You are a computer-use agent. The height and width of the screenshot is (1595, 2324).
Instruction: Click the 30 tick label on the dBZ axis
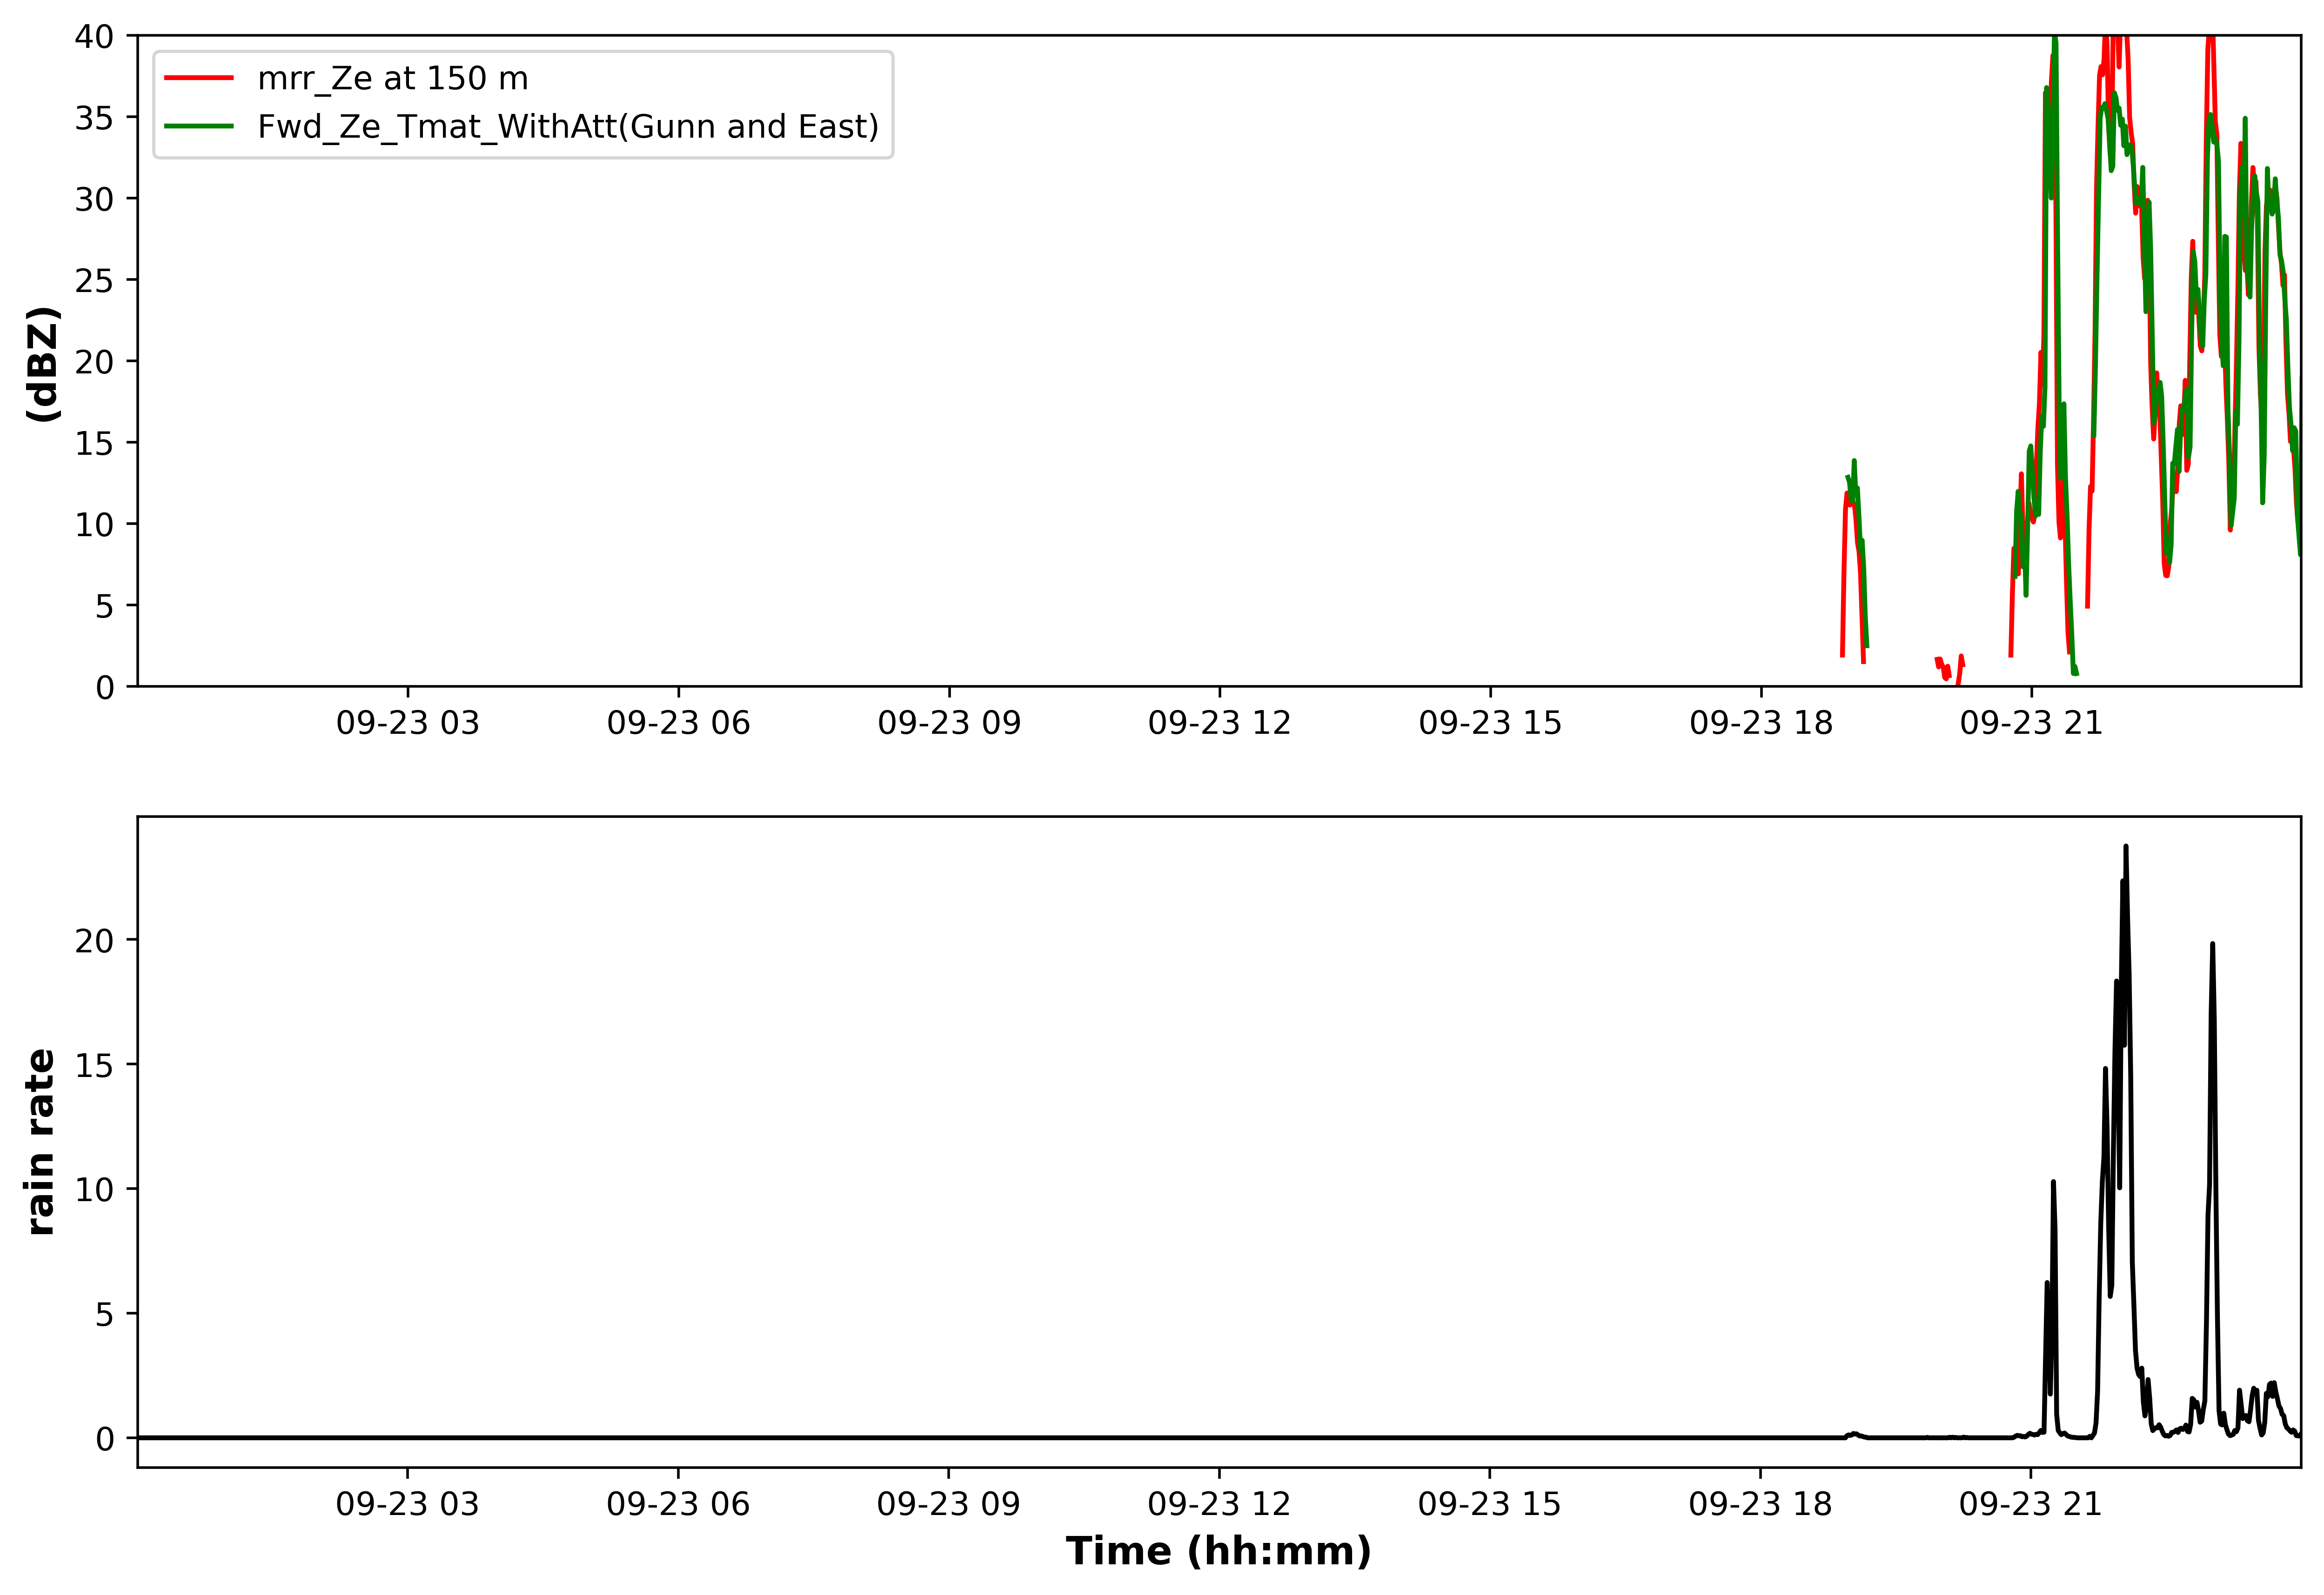tap(94, 200)
